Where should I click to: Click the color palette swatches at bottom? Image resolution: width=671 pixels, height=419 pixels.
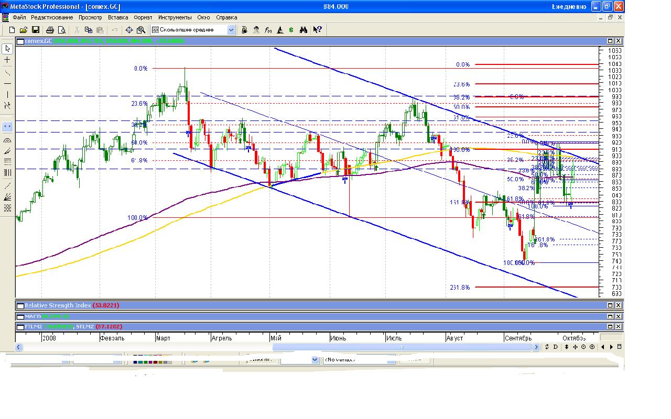pyautogui.click(x=153, y=361)
